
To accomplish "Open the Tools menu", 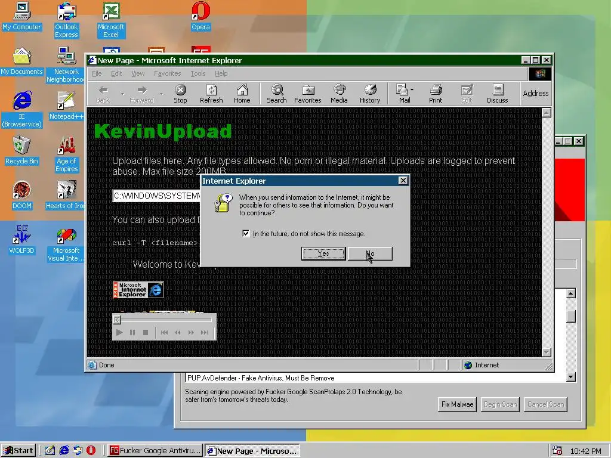I will point(198,73).
